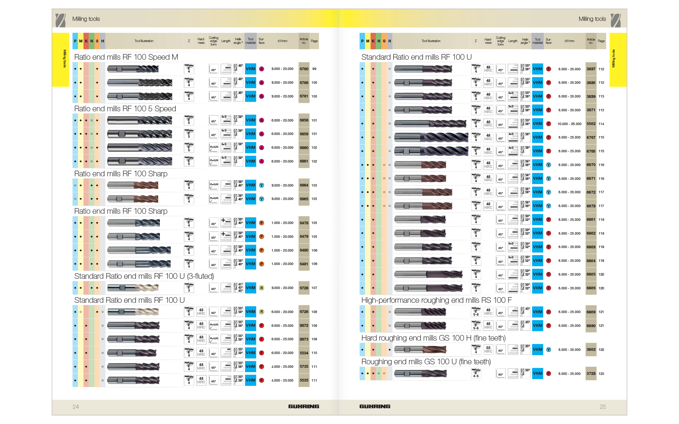This screenshot has height=424, width=679.
Task: Click the 5-6 flute Z icon for article 6889
Action: coord(476,312)
